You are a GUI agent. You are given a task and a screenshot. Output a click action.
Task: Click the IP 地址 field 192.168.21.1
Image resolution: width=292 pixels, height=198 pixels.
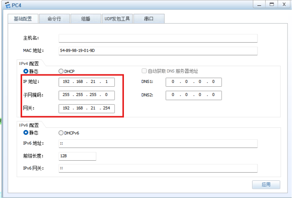(x=86, y=82)
